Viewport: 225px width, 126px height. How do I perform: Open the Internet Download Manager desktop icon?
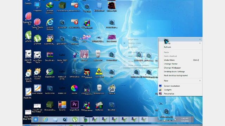pyautogui.click(x=50, y=7)
